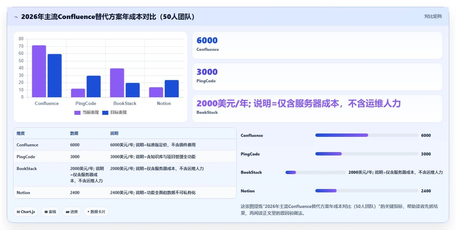Click the PingCode progress bar
456x230 pixels.
pyautogui.click(x=367, y=154)
